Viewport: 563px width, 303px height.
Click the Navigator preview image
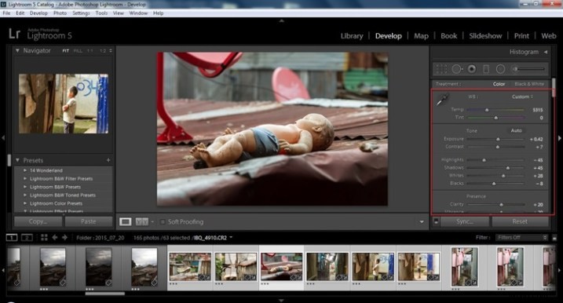tap(64, 104)
